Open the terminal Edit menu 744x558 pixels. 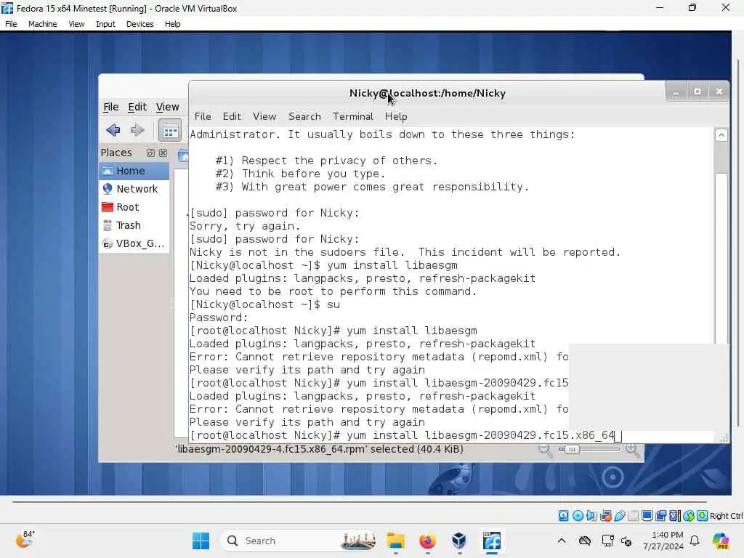tap(232, 116)
